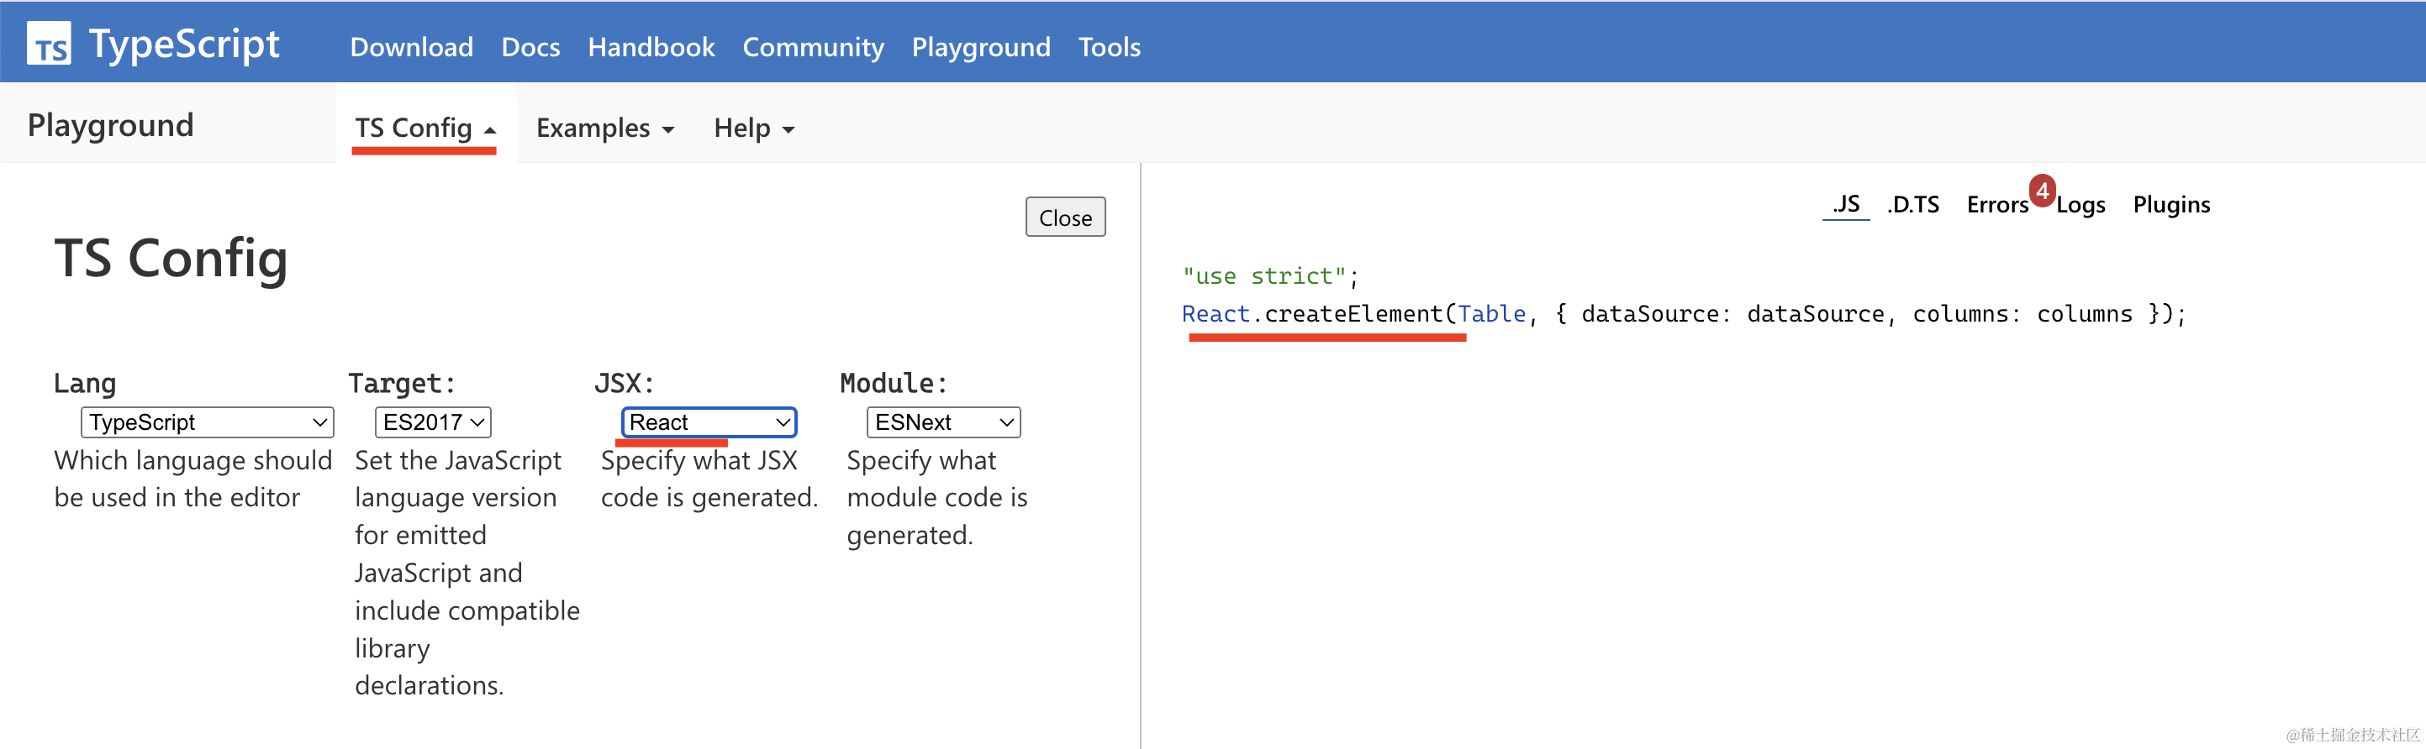
Task: Open the Help dropdown menu
Action: coord(753,128)
